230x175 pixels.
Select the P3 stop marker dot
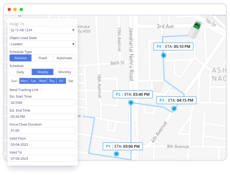click(174, 109)
